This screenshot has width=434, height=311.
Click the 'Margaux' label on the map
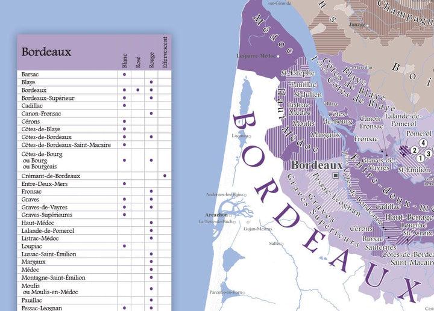click(325, 135)
